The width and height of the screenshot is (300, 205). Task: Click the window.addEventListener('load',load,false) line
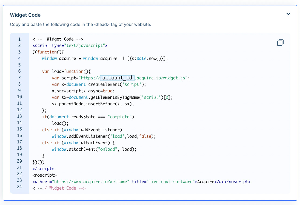[x=104, y=136]
